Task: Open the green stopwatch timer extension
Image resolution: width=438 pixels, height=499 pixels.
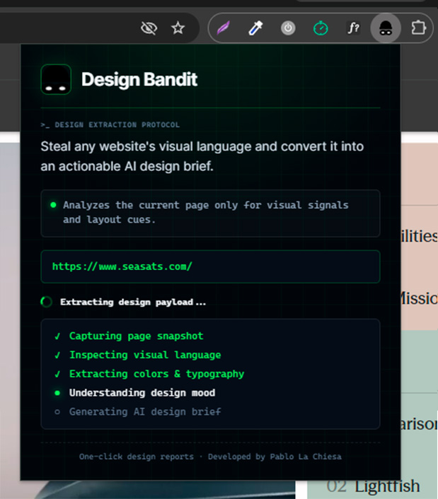Action: click(x=321, y=28)
